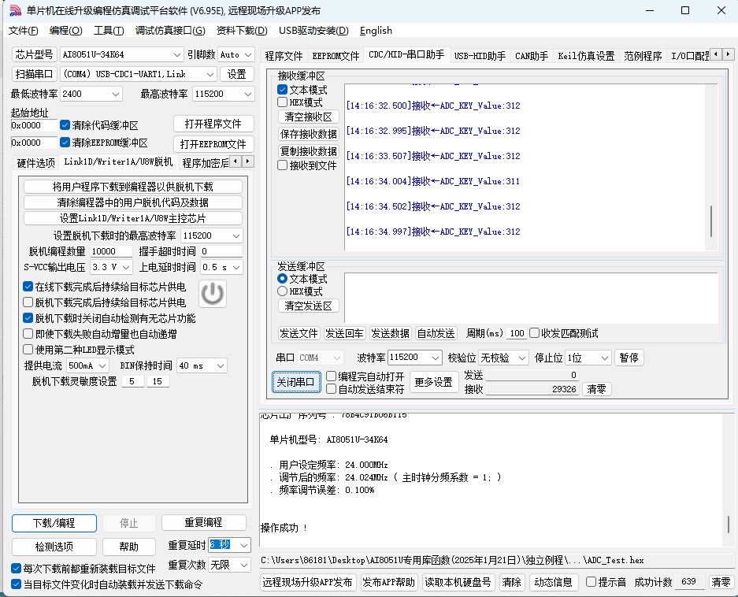Screen dimensions: 738x597
Task: Open 设置脱机下载时的最高波特率 dropdown
Action: click(x=212, y=235)
